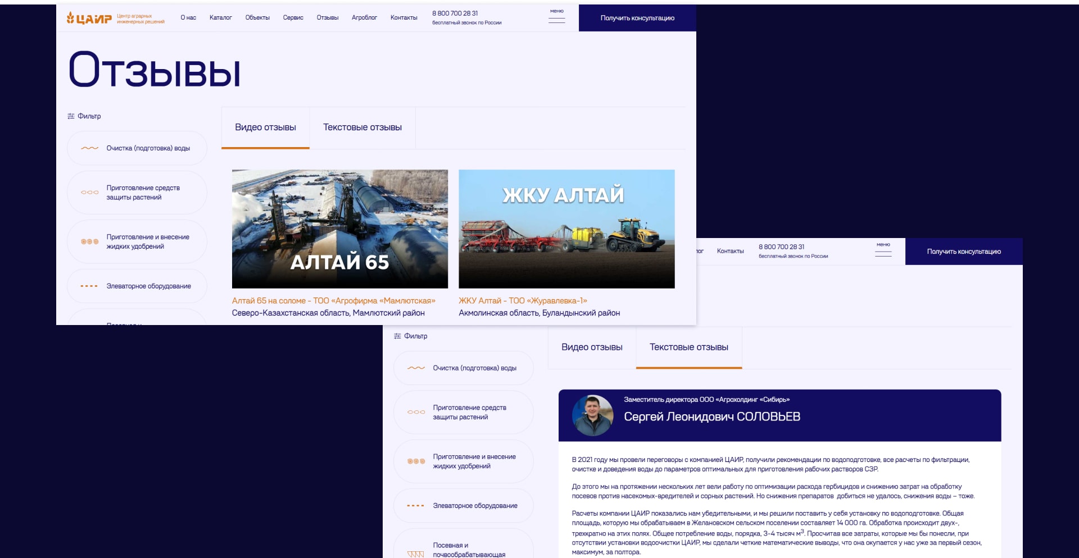Open the меню icon in back window
The height and width of the screenshot is (558, 1079).
tap(883, 250)
